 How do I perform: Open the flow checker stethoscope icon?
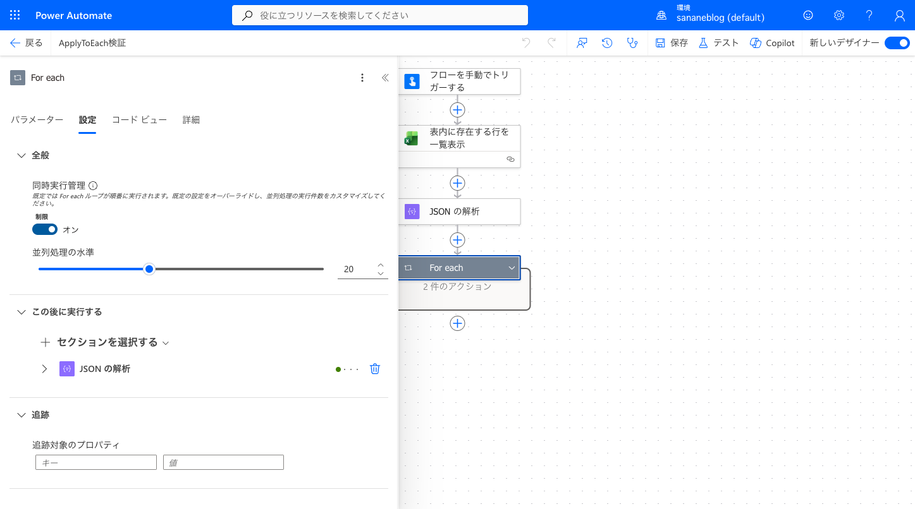point(632,43)
